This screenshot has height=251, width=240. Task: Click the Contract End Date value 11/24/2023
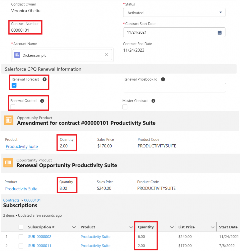click(x=134, y=50)
